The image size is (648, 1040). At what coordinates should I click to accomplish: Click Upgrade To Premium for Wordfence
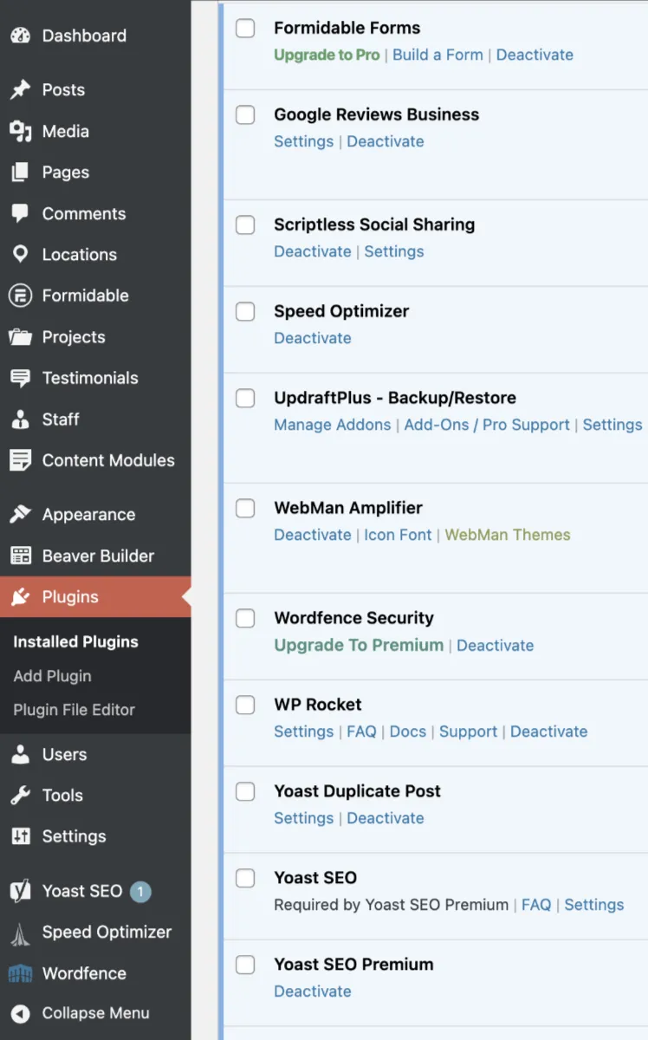coord(359,645)
